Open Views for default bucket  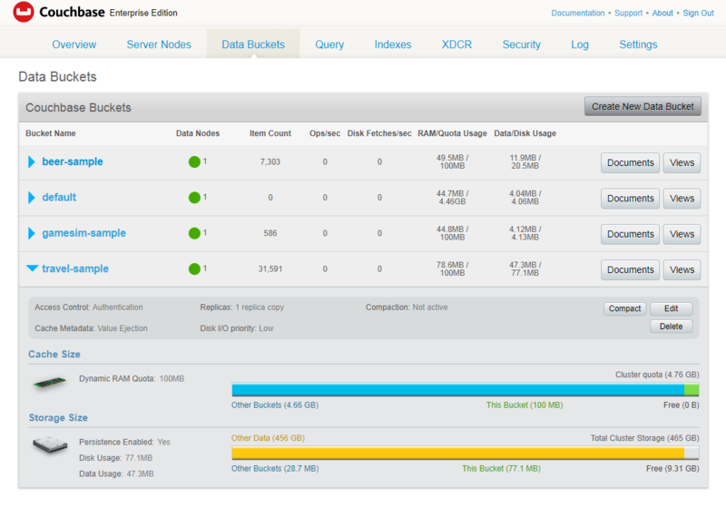(682, 199)
